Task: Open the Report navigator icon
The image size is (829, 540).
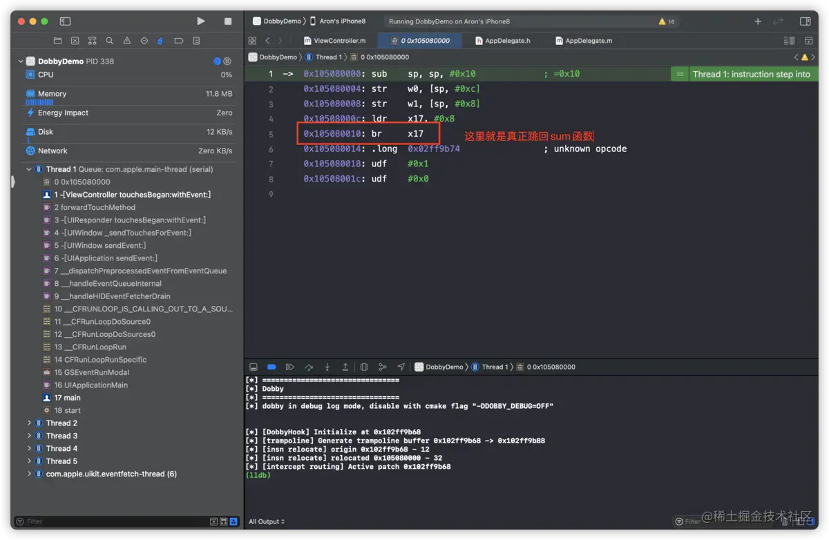Action: 196,41
